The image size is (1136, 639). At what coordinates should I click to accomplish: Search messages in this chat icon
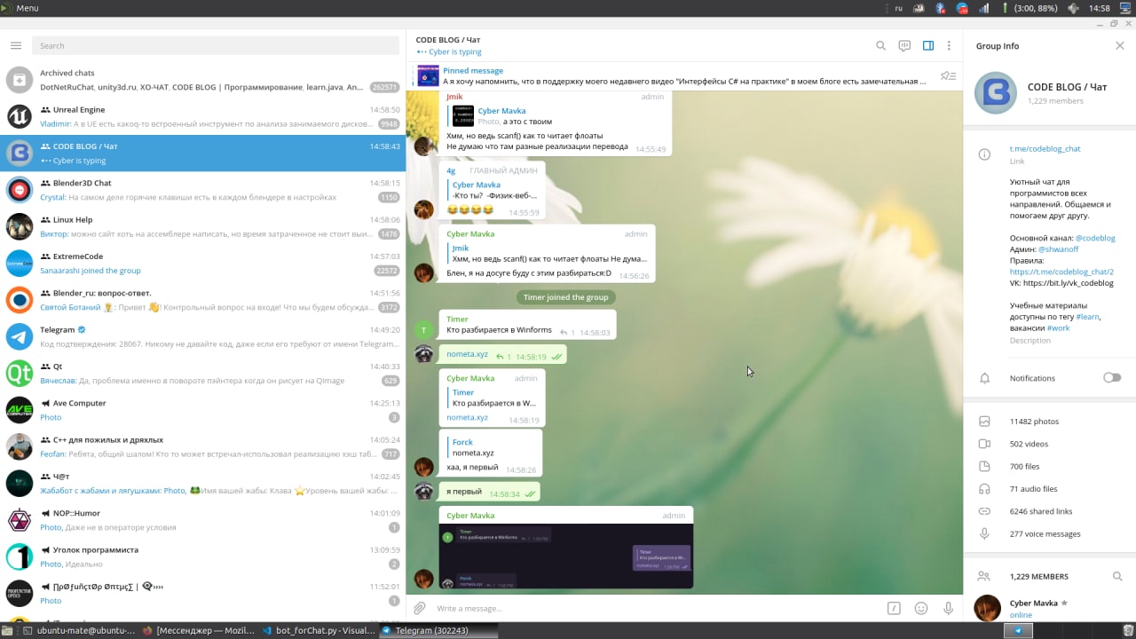pyautogui.click(x=880, y=46)
